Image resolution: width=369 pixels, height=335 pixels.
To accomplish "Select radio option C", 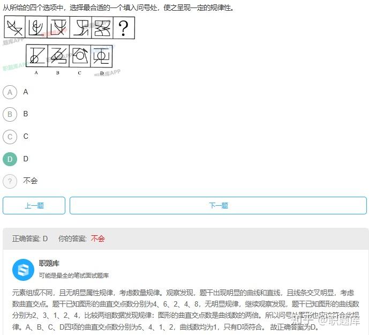I will [x=10, y=137].
